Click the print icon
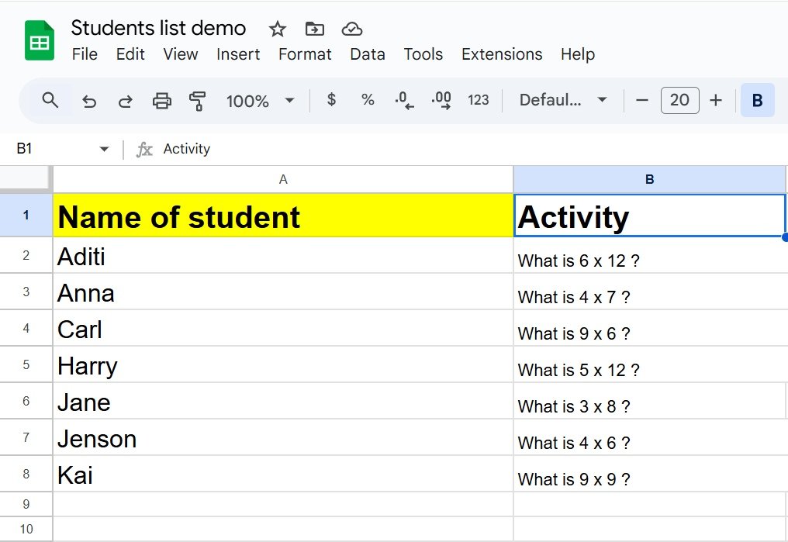The image size is (788, 542). (x=162, y=100)
